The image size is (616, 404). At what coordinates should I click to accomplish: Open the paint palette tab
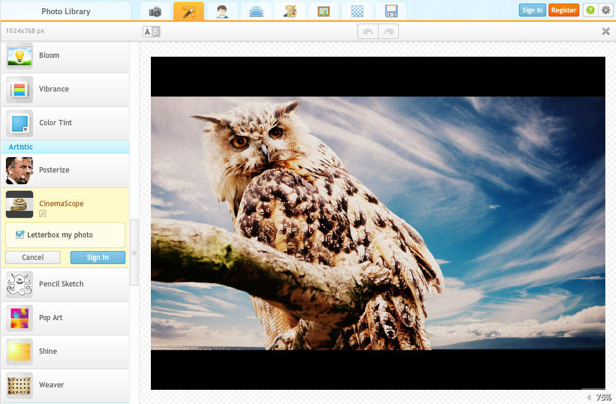click(x=290, y=11)
